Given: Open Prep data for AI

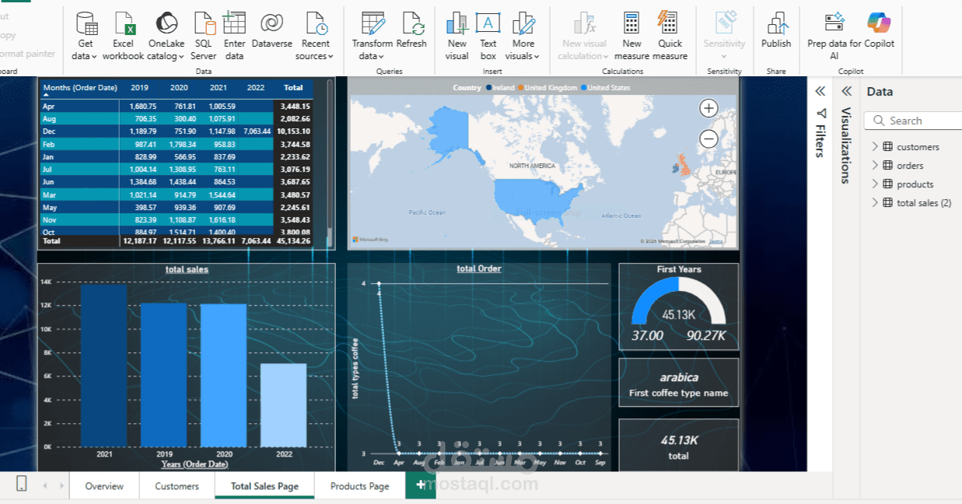Looking at the screenshot, I should point(834,36).
